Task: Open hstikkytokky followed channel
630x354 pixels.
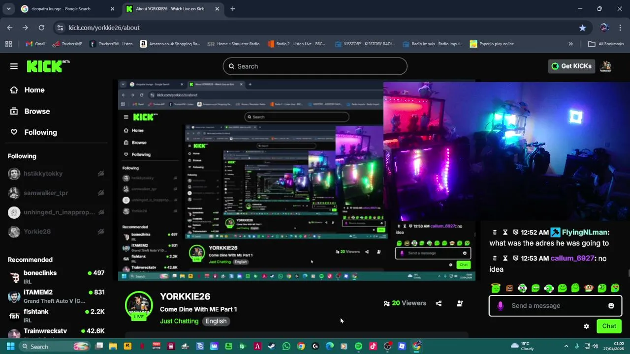Action: click(57, 174)
